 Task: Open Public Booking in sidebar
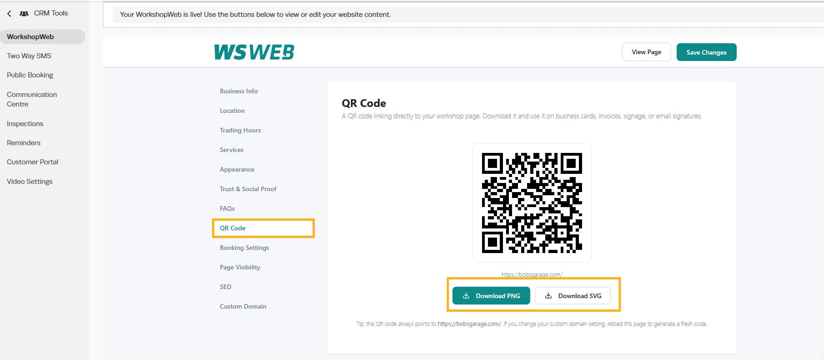click(30, 75)
